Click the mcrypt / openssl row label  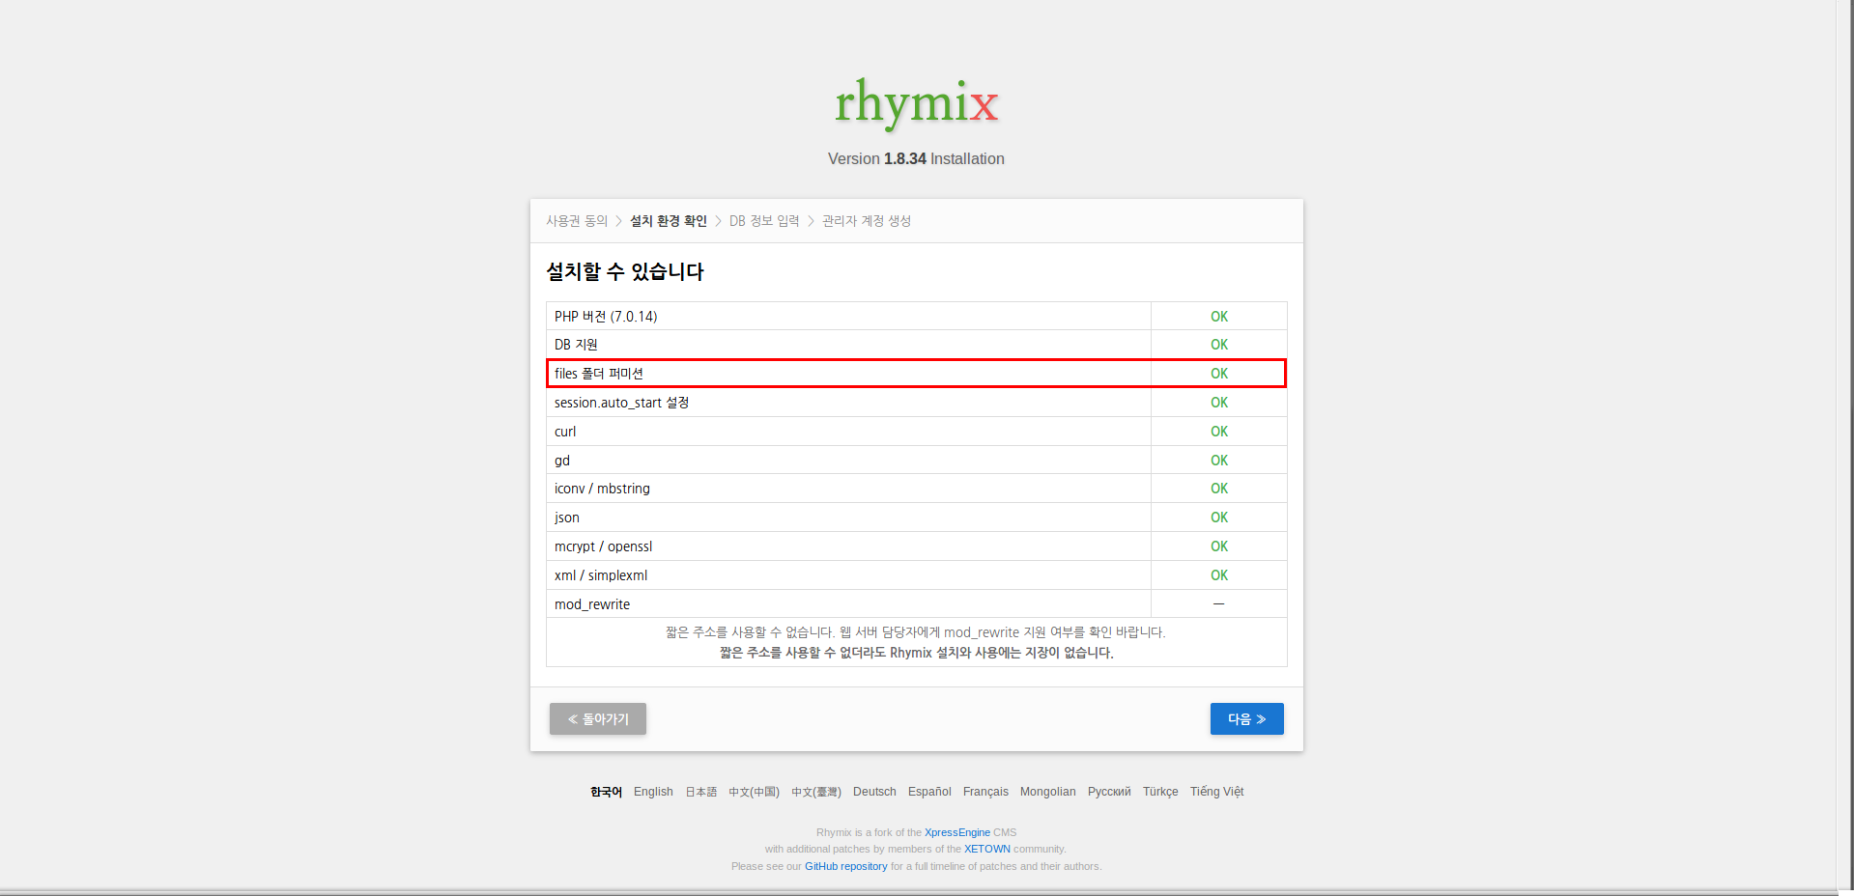coord(603,546)
